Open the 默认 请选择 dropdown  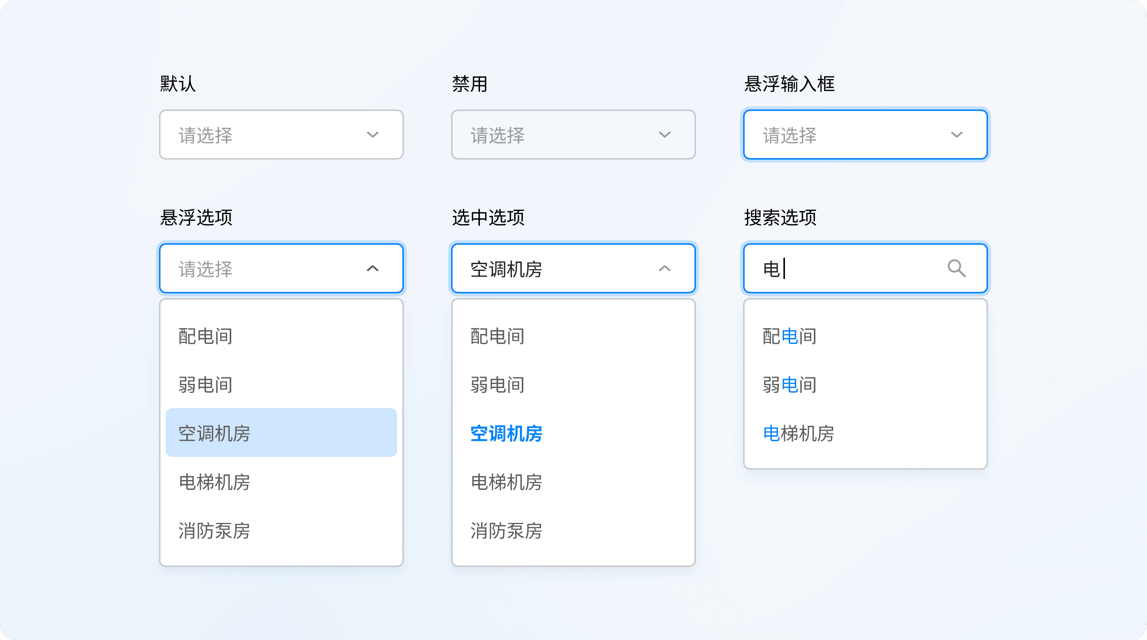pyautogui.click(x=267, y=135)
